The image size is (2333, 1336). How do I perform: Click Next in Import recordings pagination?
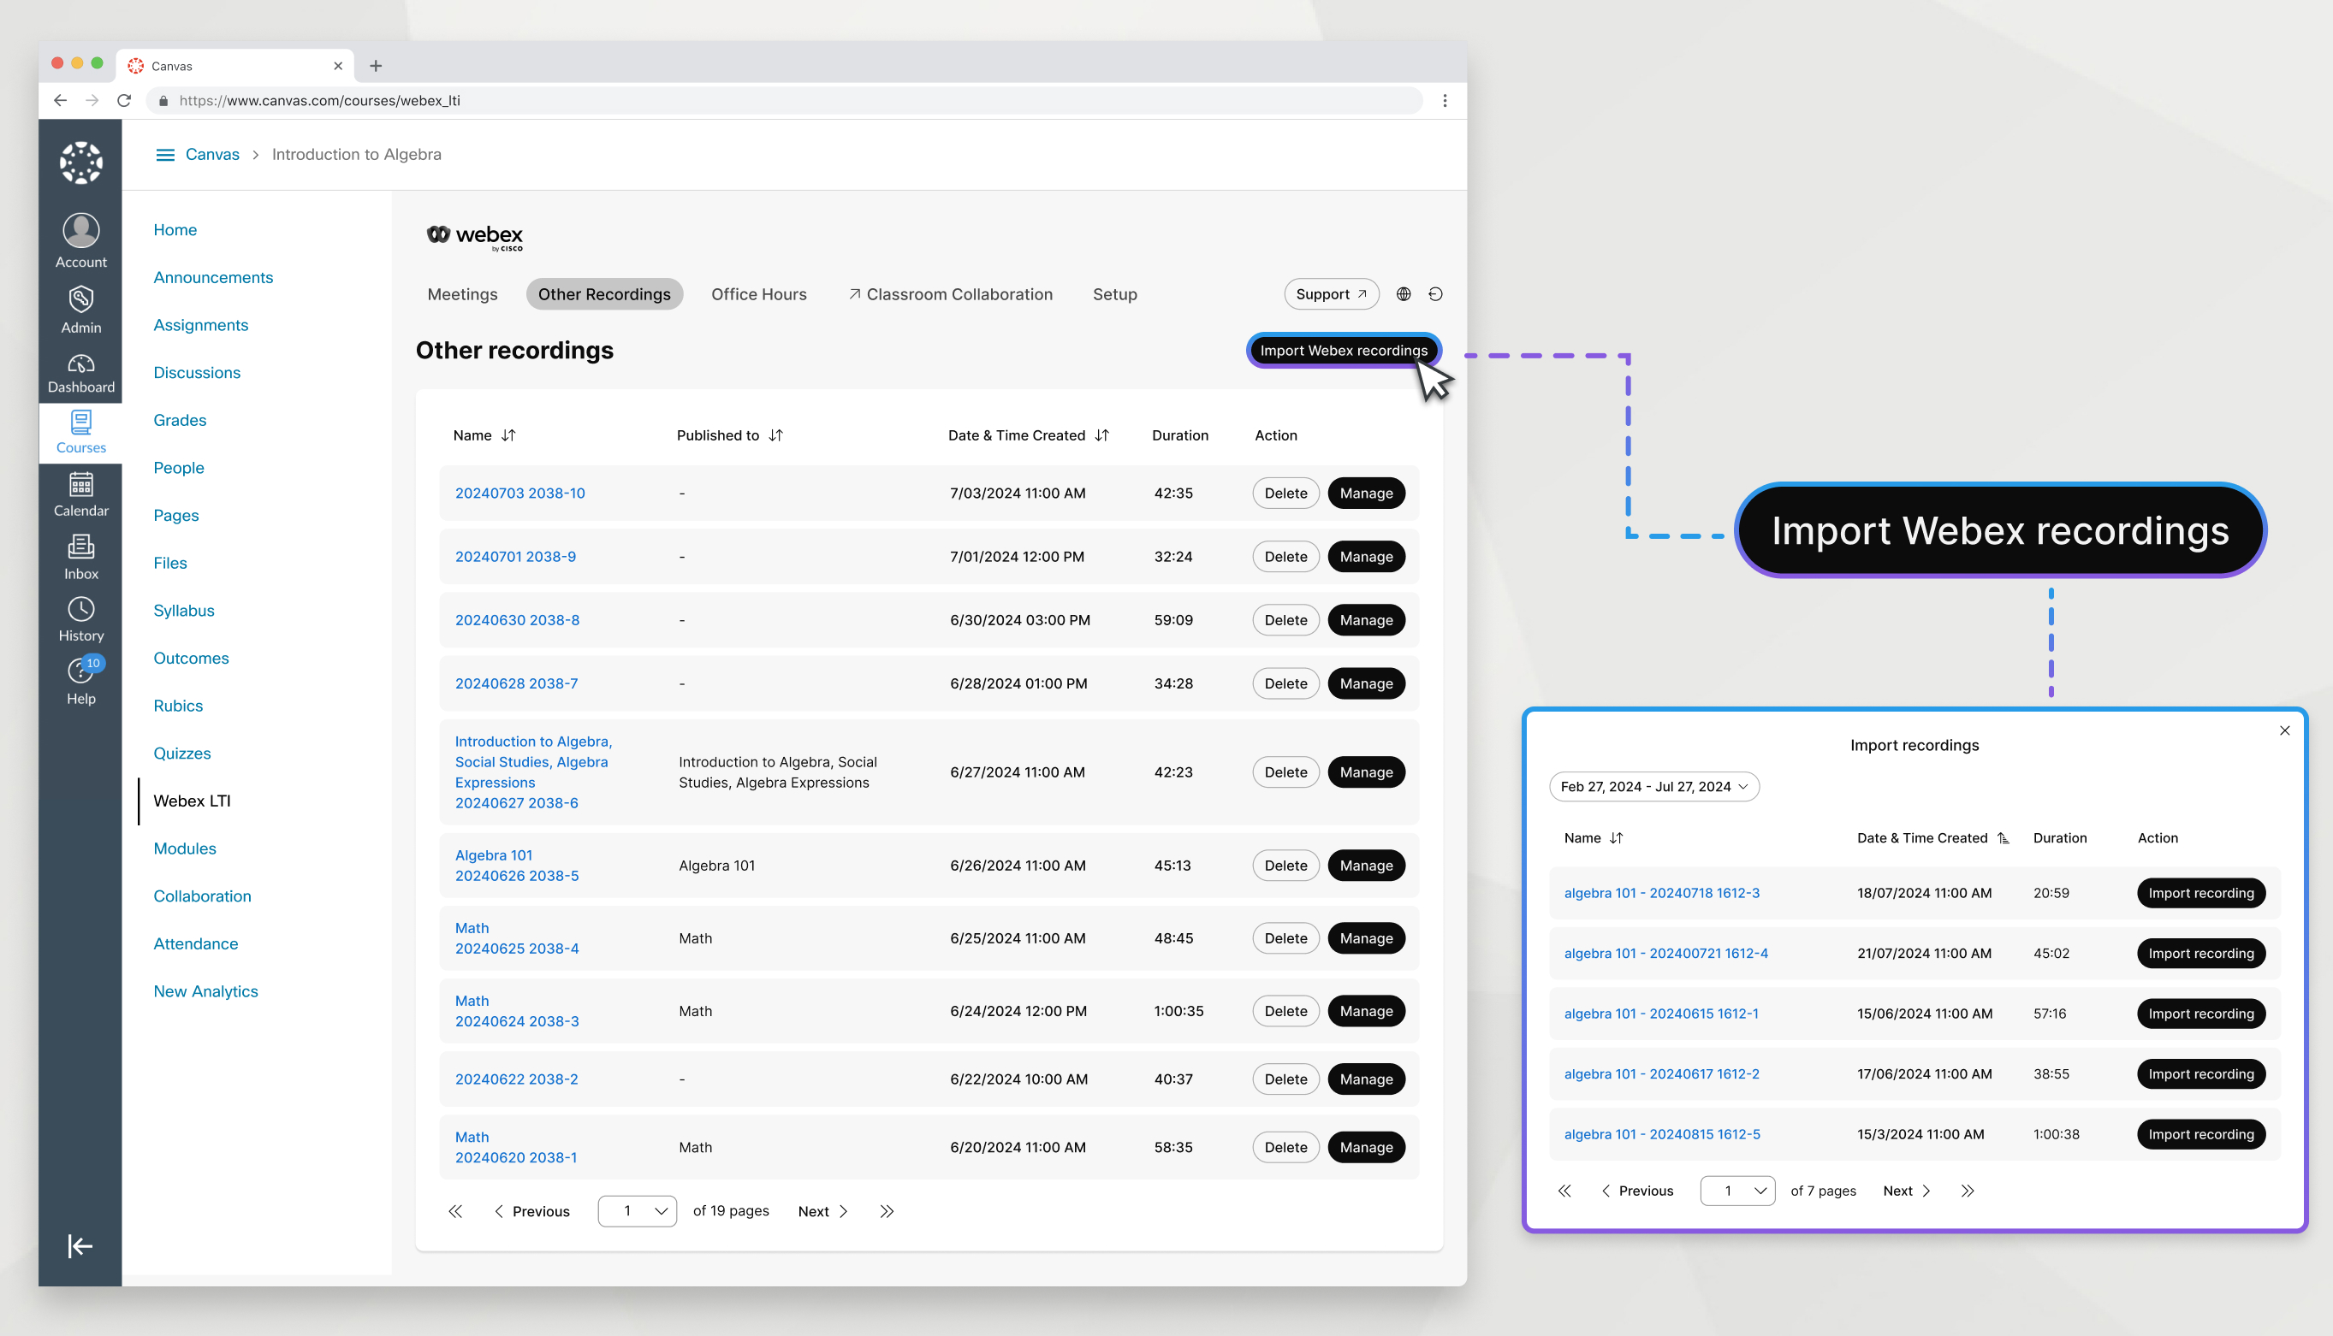[1907, 1190]
